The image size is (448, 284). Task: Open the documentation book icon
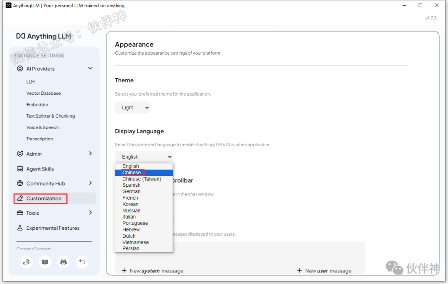[45, 262]
